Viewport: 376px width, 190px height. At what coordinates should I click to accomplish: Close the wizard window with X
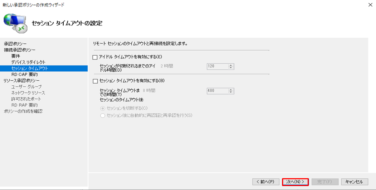370,5
